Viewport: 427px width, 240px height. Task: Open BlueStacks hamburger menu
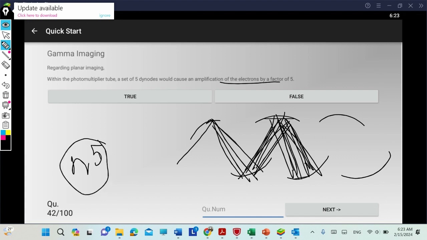pos(378,6)
